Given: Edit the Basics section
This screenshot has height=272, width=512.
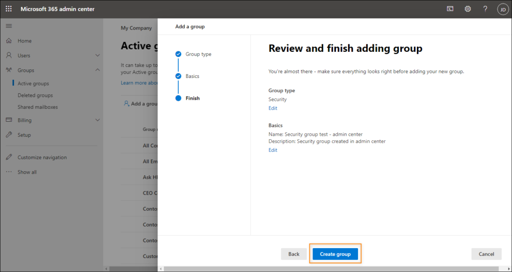Looking at the screenshot, I should (272, 150).
